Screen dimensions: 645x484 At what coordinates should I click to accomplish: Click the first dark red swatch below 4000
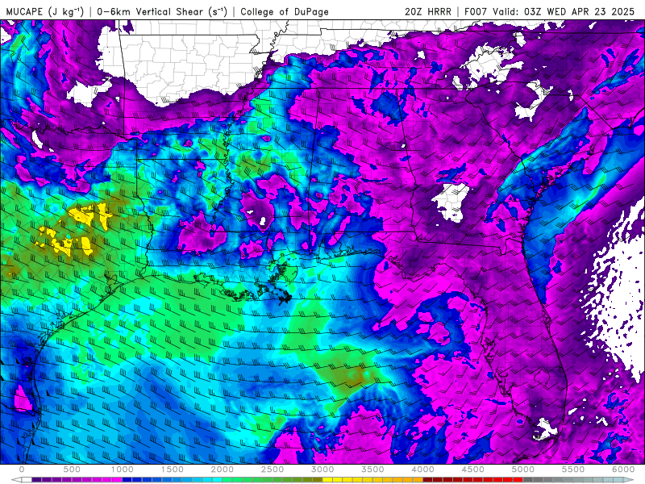tap(428, 480)
